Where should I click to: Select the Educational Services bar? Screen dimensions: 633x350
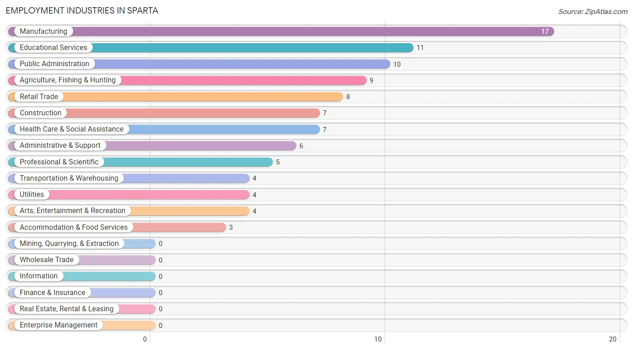(211, 48)
